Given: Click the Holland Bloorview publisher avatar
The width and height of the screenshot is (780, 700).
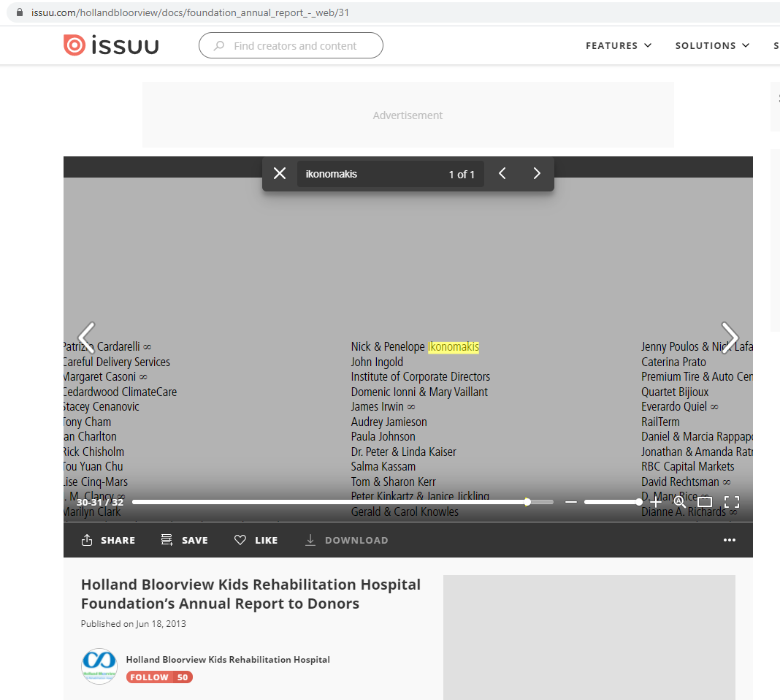Looking at the screenshot, I should [x=99, y=666].
